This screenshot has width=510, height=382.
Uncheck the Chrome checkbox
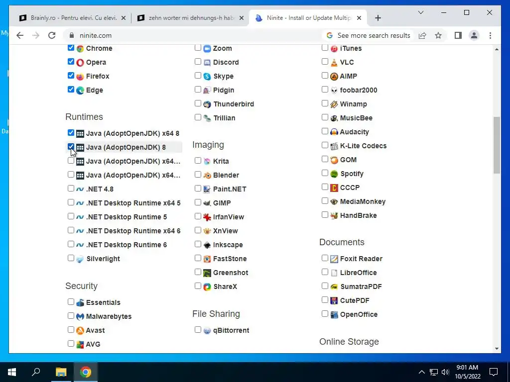pos(71,48)
